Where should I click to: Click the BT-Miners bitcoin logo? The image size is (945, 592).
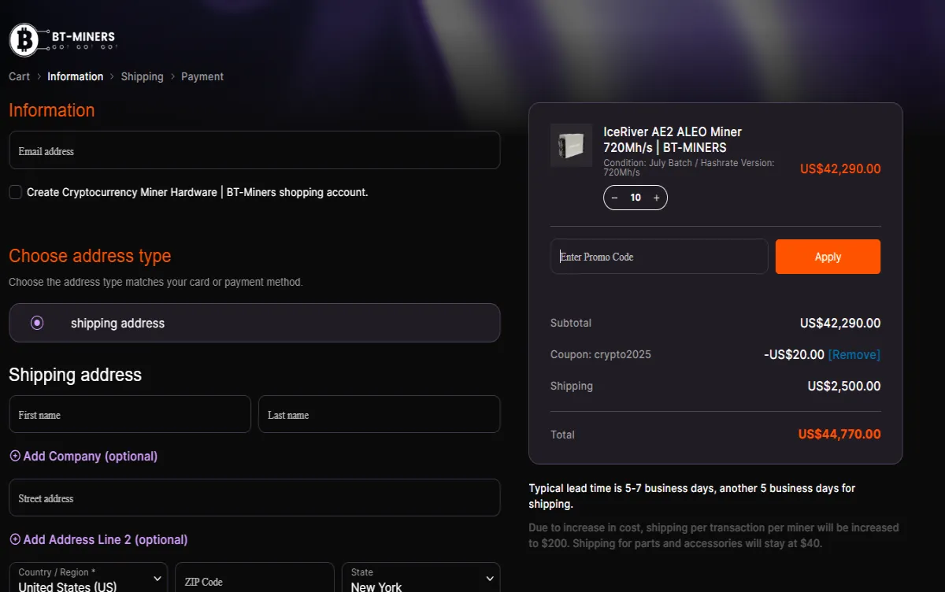[24, 39]
